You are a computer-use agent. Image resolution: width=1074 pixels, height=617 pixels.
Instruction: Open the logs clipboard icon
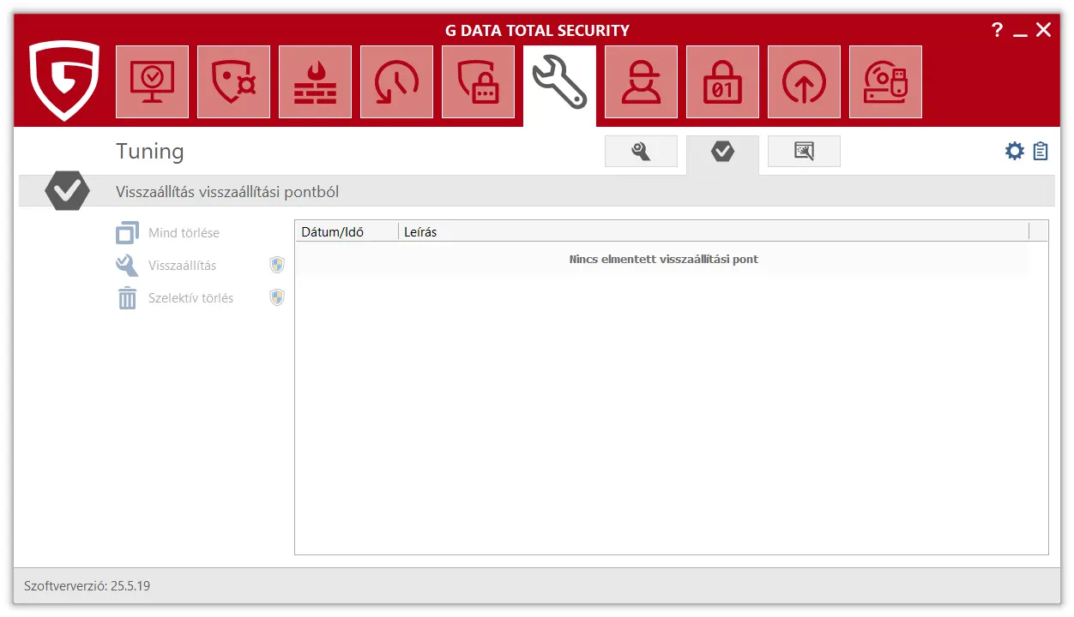(1041, 152)
